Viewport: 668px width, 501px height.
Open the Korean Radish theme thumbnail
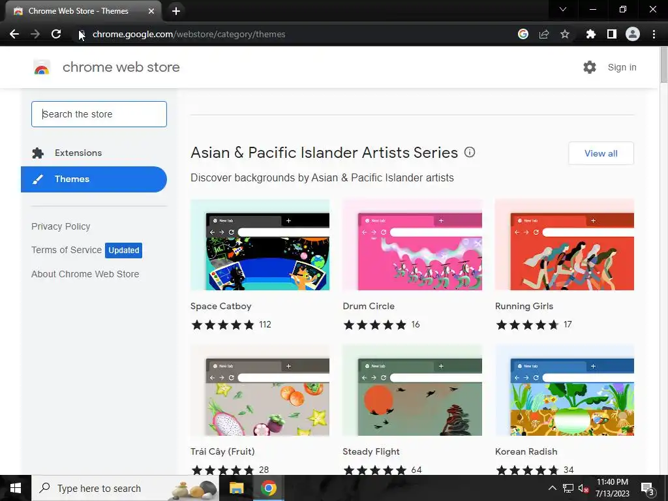564,390
